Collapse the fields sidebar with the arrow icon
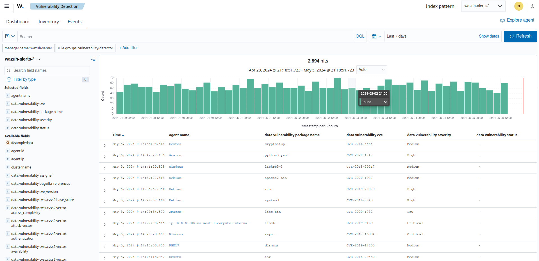 tap(93, 59)
